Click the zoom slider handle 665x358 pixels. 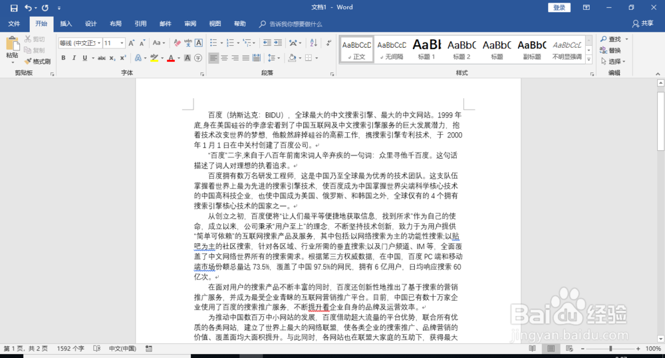click(610, 349)
